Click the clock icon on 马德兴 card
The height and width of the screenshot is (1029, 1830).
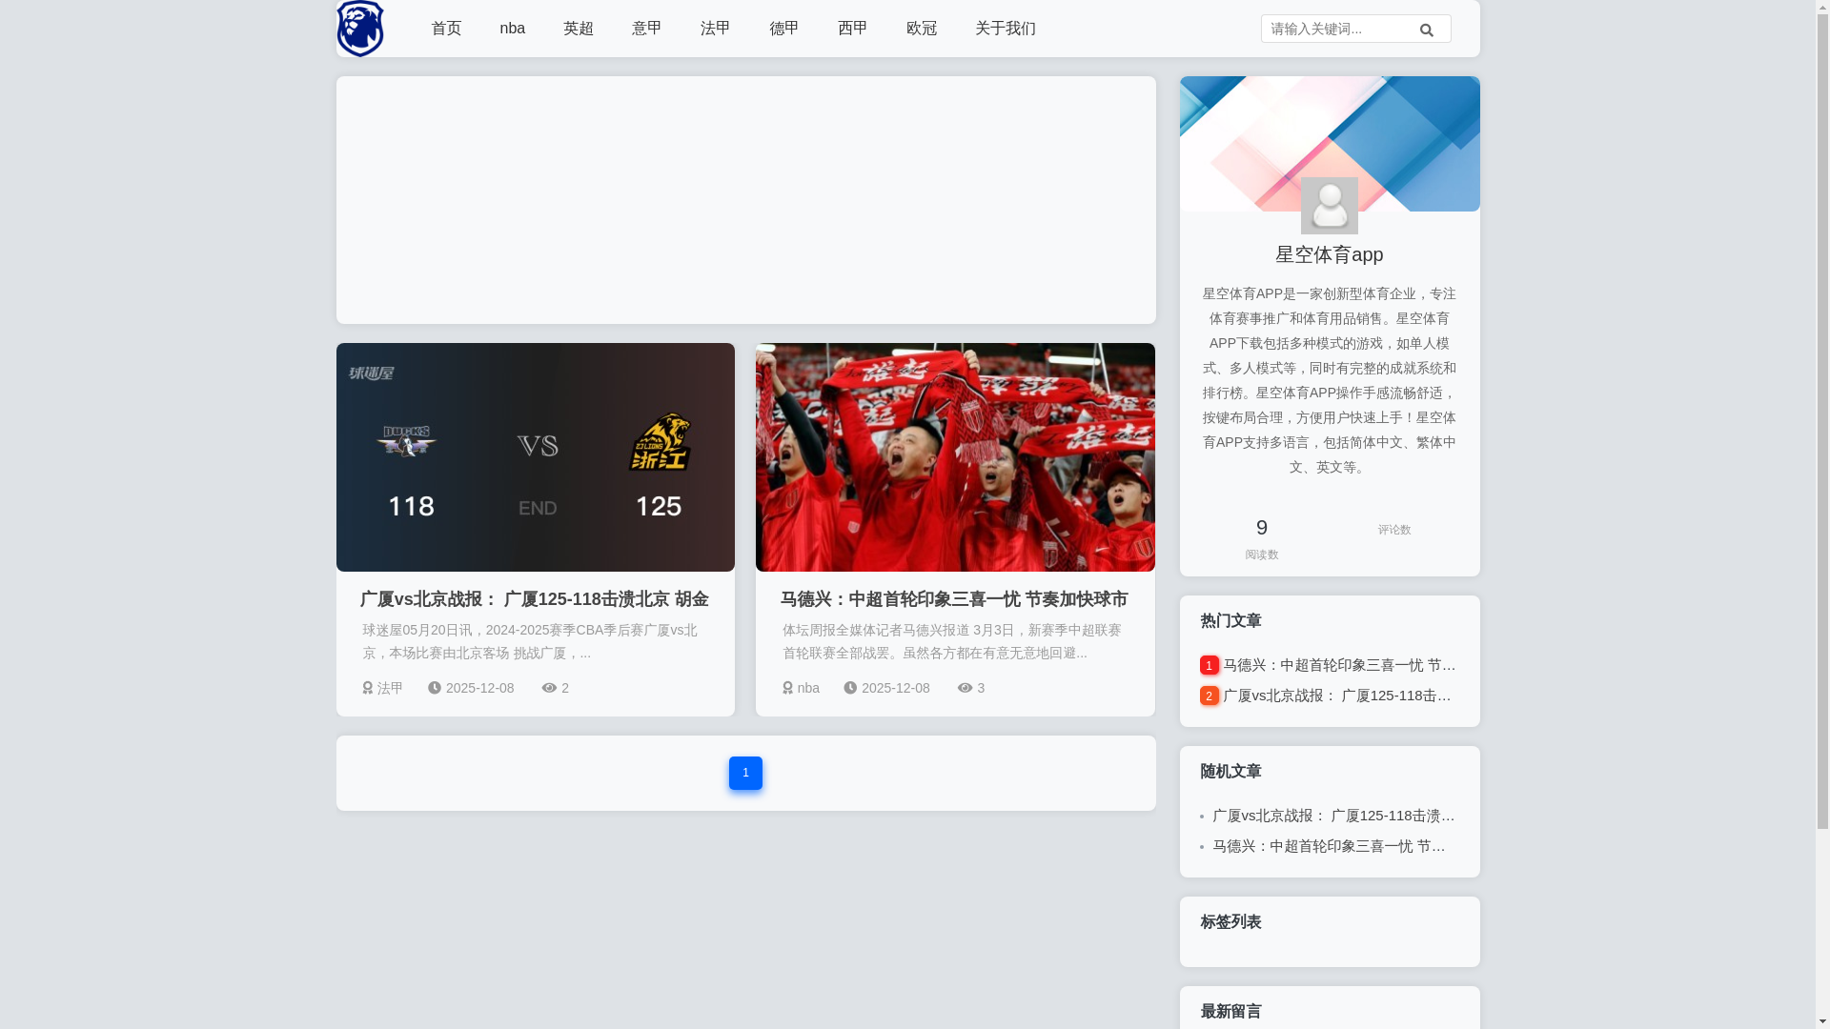click(850, 688)
